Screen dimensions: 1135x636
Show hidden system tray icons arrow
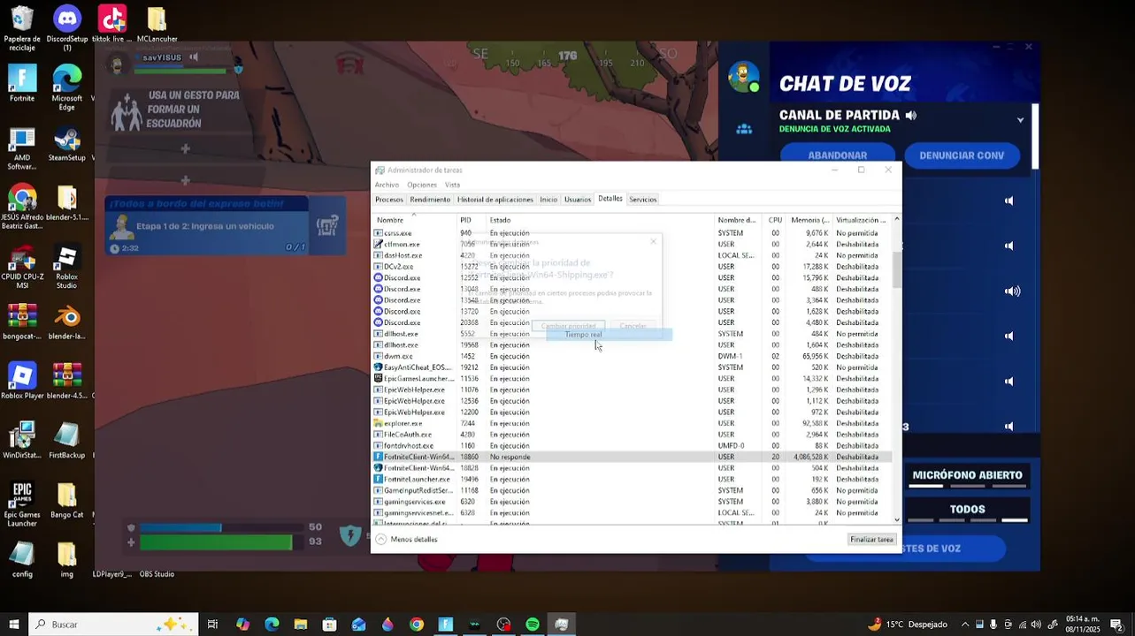(965, 625)
